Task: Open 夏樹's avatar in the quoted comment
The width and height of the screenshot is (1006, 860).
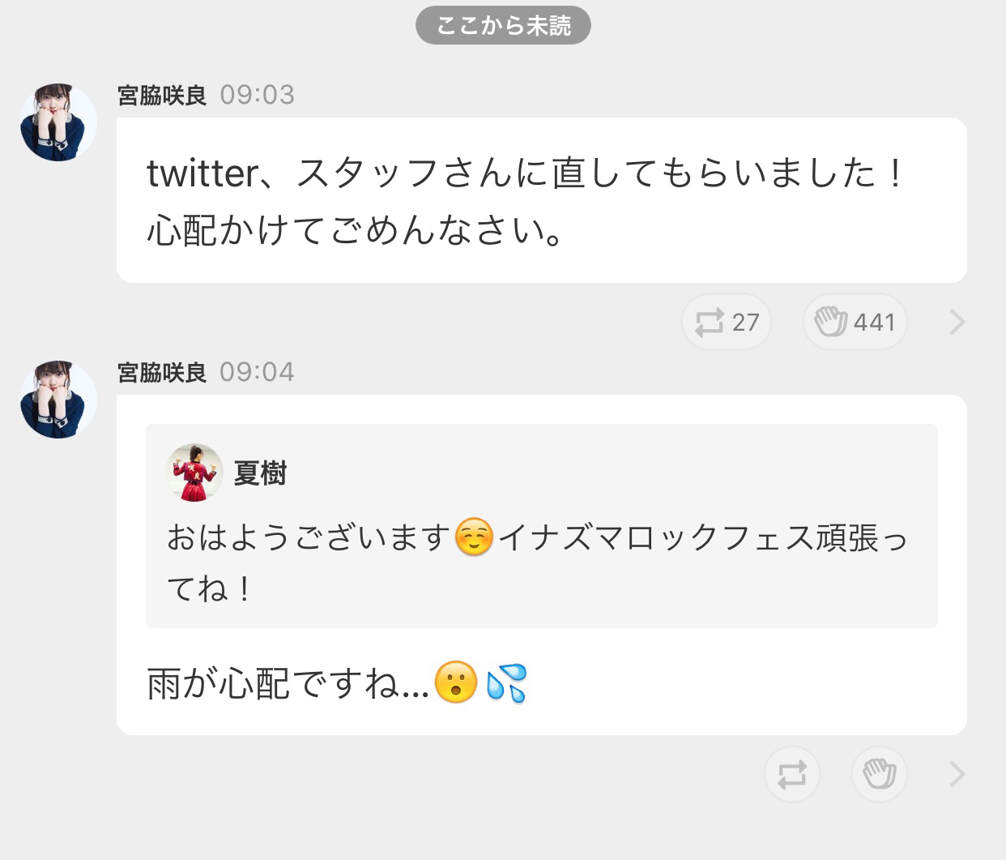Action: [194, 473]
